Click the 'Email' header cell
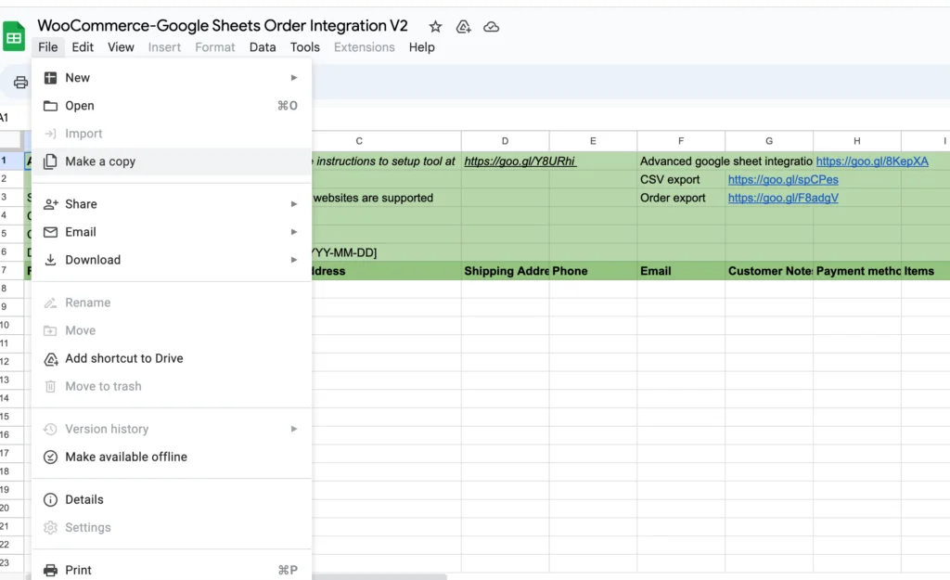Image resolution: width=950 pixels, height=580 pixels. pyautogui.click(x=681, y=271)
